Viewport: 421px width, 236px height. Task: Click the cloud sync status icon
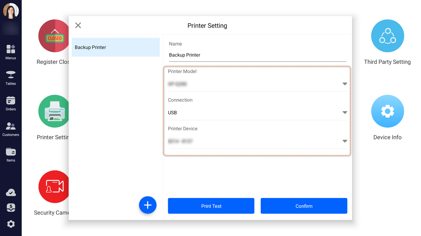pos(11,193)
